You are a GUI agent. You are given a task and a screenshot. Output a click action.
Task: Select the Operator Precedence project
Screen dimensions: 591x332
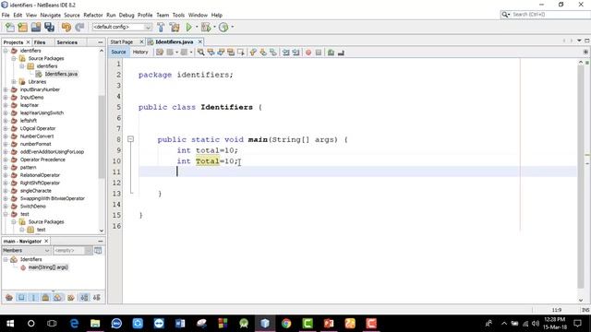point(42,160)
